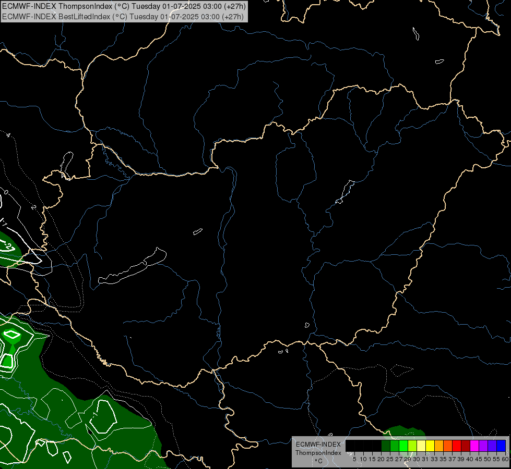Screen dimensions: 511x469
Task: Select the red 37-39 legend swatch
Action: pyautogui.click(x=457, y=446)
